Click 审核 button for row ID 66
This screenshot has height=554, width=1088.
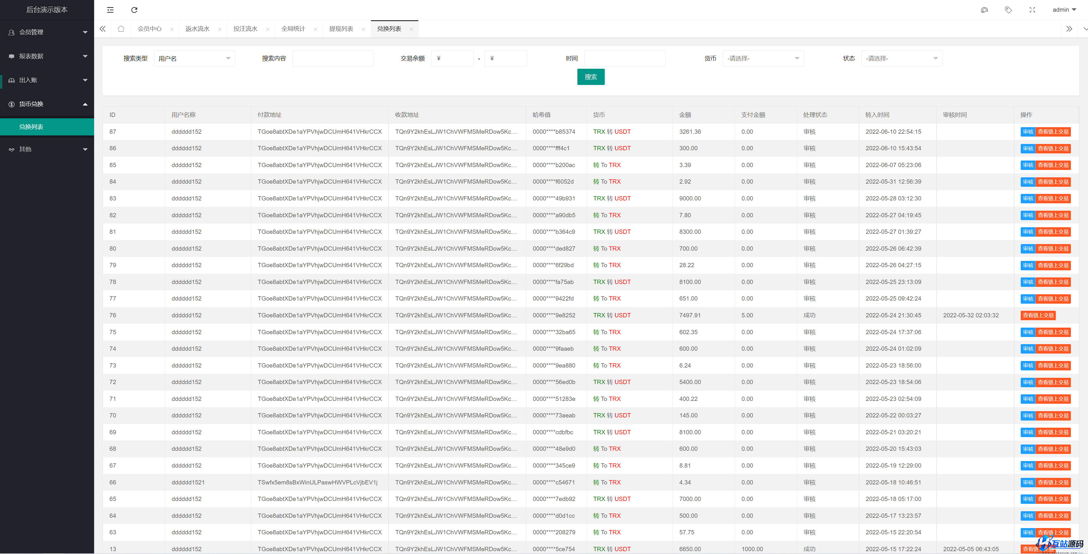pos(1028,482)
